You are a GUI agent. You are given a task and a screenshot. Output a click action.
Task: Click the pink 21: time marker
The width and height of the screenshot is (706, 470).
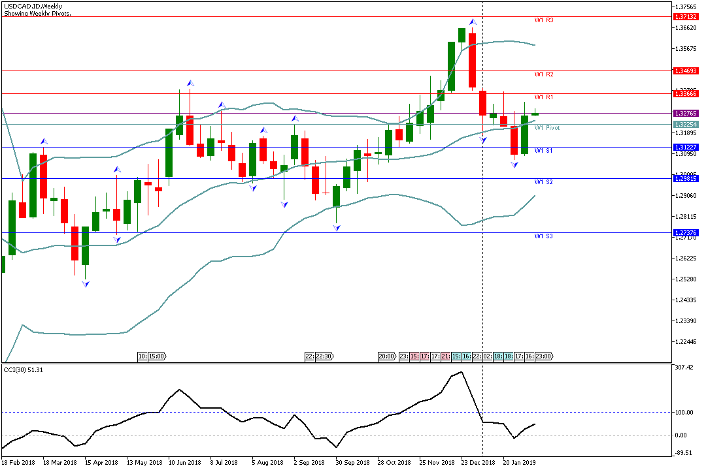(445, 356)
